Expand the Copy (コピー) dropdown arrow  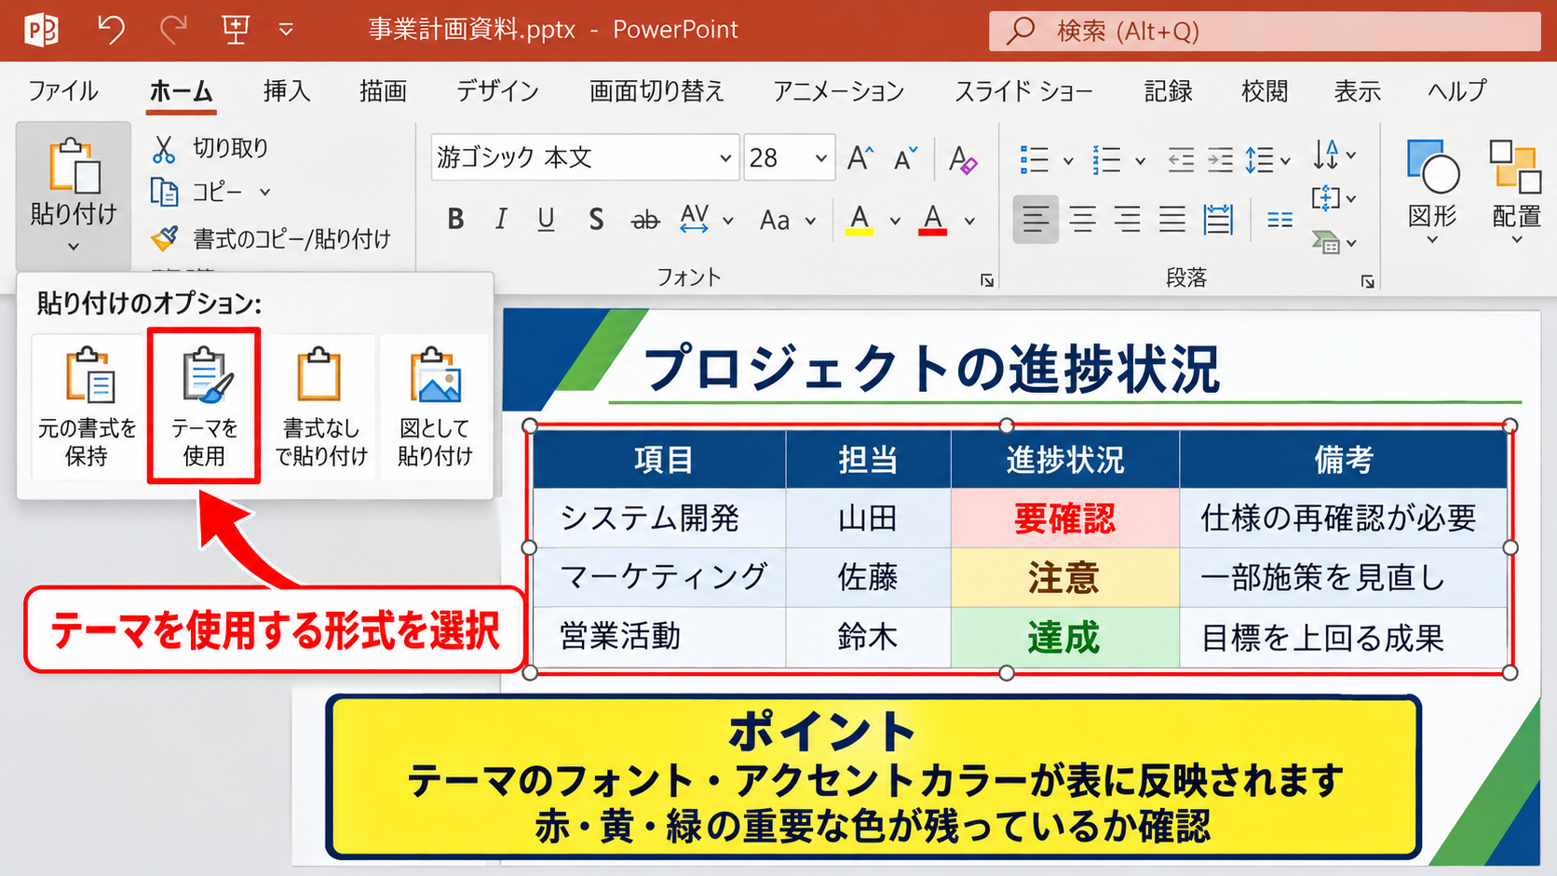tap(264, 193)
